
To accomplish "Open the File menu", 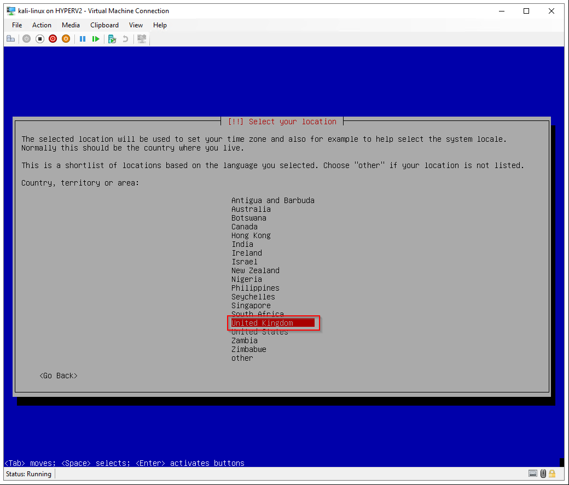I will (x=17, y=25).
